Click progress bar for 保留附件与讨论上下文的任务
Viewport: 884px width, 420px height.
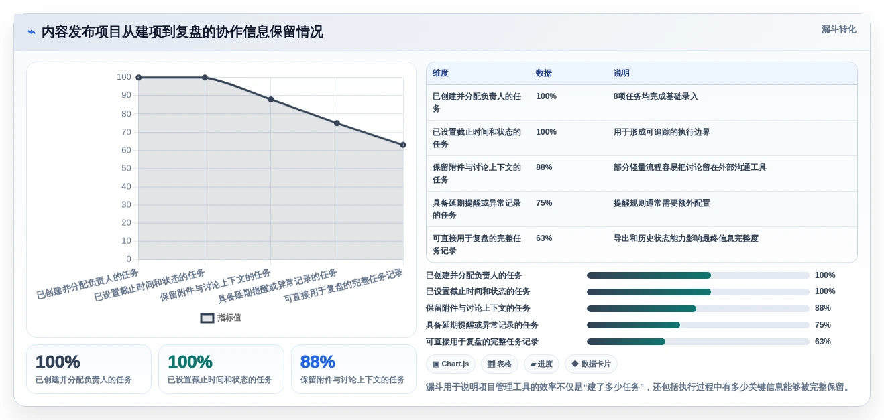698,308
